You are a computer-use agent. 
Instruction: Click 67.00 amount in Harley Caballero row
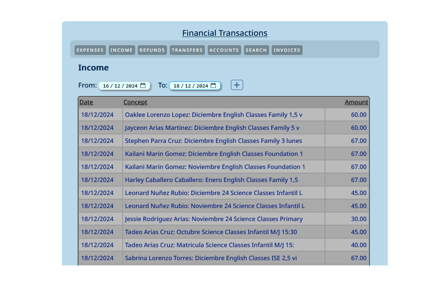pyautogui.click(x=359, y=180)
